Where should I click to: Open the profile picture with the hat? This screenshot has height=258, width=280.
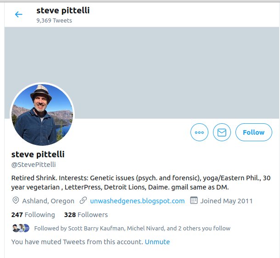[x=42, y=115]
